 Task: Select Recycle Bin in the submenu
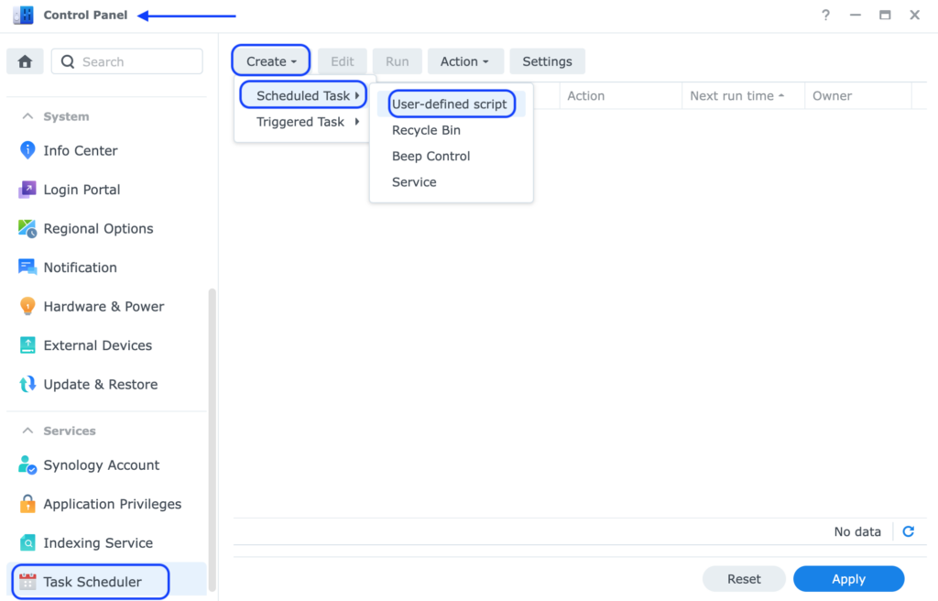pyautogui.click(x=426, y=130)
